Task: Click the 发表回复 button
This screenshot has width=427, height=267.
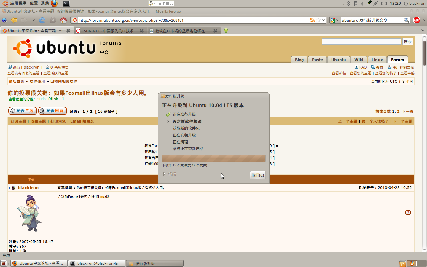Action: 52,111
